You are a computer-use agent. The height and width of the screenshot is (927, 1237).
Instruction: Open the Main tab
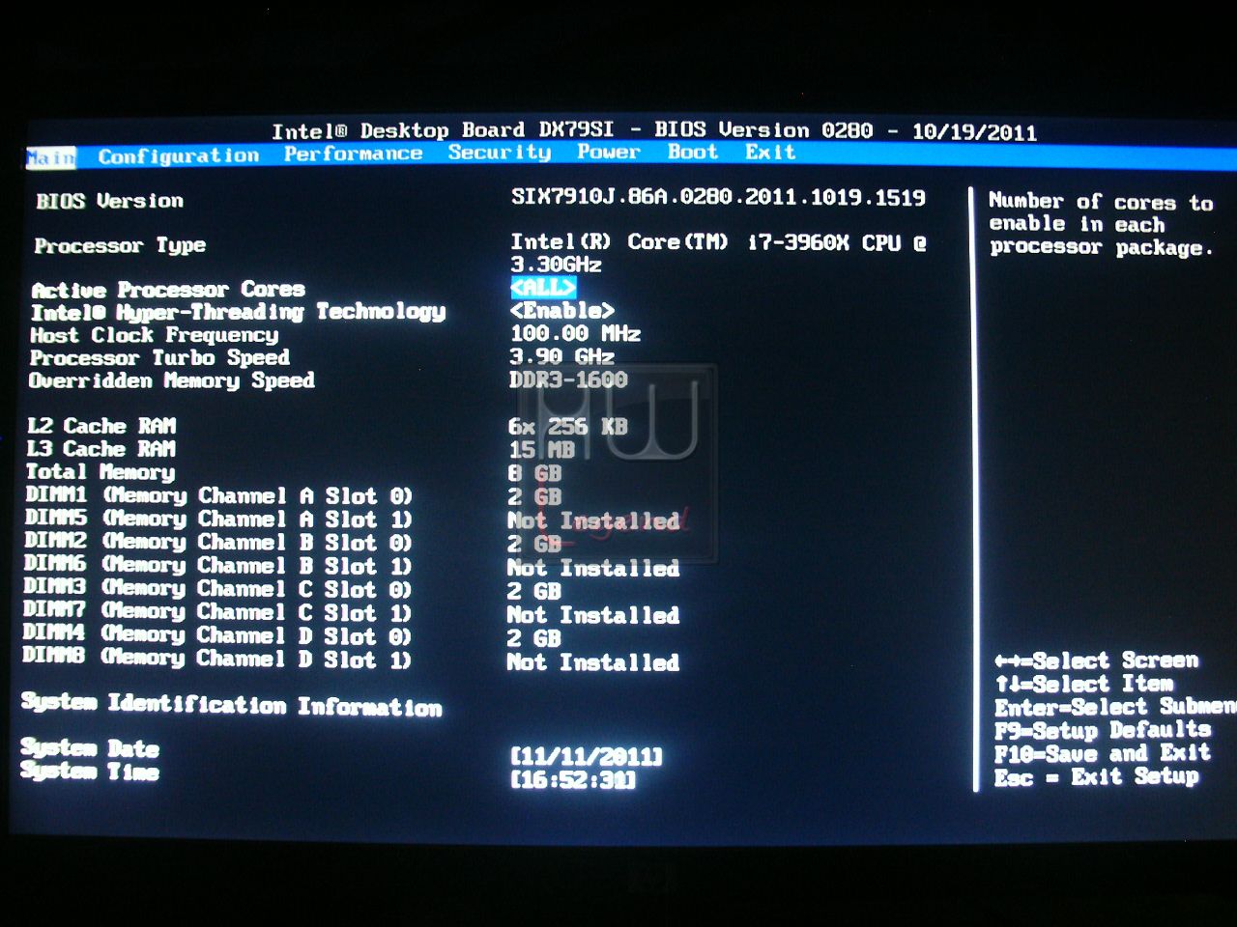point(51,157)
